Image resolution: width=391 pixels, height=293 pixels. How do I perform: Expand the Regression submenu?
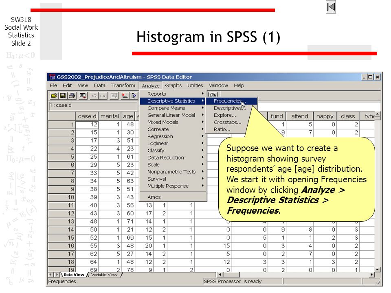[173, 136]
